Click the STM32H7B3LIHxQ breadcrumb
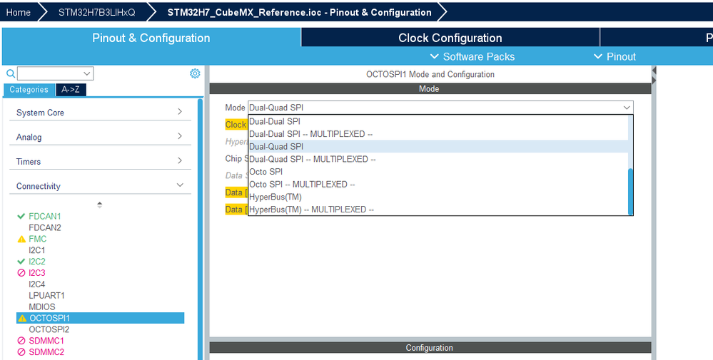This screenshot has width=713, height=360. [x=96, y=12]
